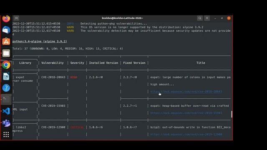Open the Files manager icon
This screenshot has height=150, width=267.
pyautogui.click(x=6, y=53)
